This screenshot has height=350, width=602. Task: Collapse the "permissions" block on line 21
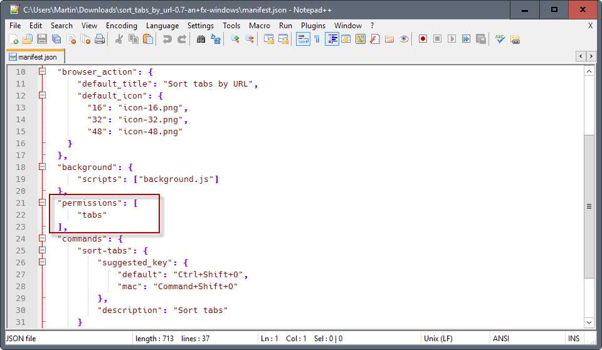pyautogui.click(x=42, y=203)
